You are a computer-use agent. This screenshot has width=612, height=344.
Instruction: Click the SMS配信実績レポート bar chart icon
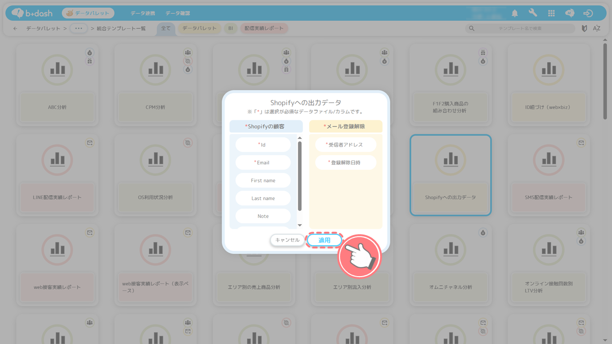pos(548,160)
